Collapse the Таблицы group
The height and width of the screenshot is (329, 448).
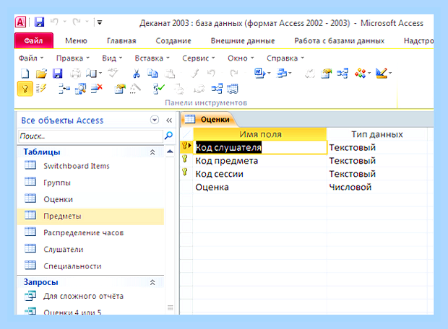click(x=152, y=152)
